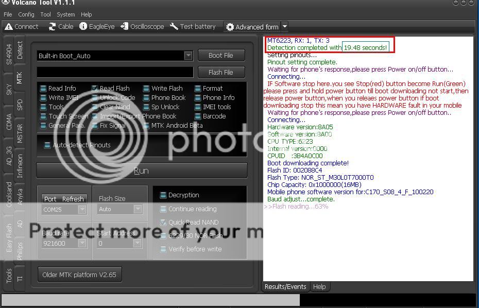Click the Advanced form gear icon
Viewport: 479px width, 308px height.
coord(230,27)
